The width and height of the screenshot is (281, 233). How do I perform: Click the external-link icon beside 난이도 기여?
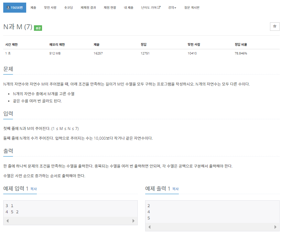(159, 7)
